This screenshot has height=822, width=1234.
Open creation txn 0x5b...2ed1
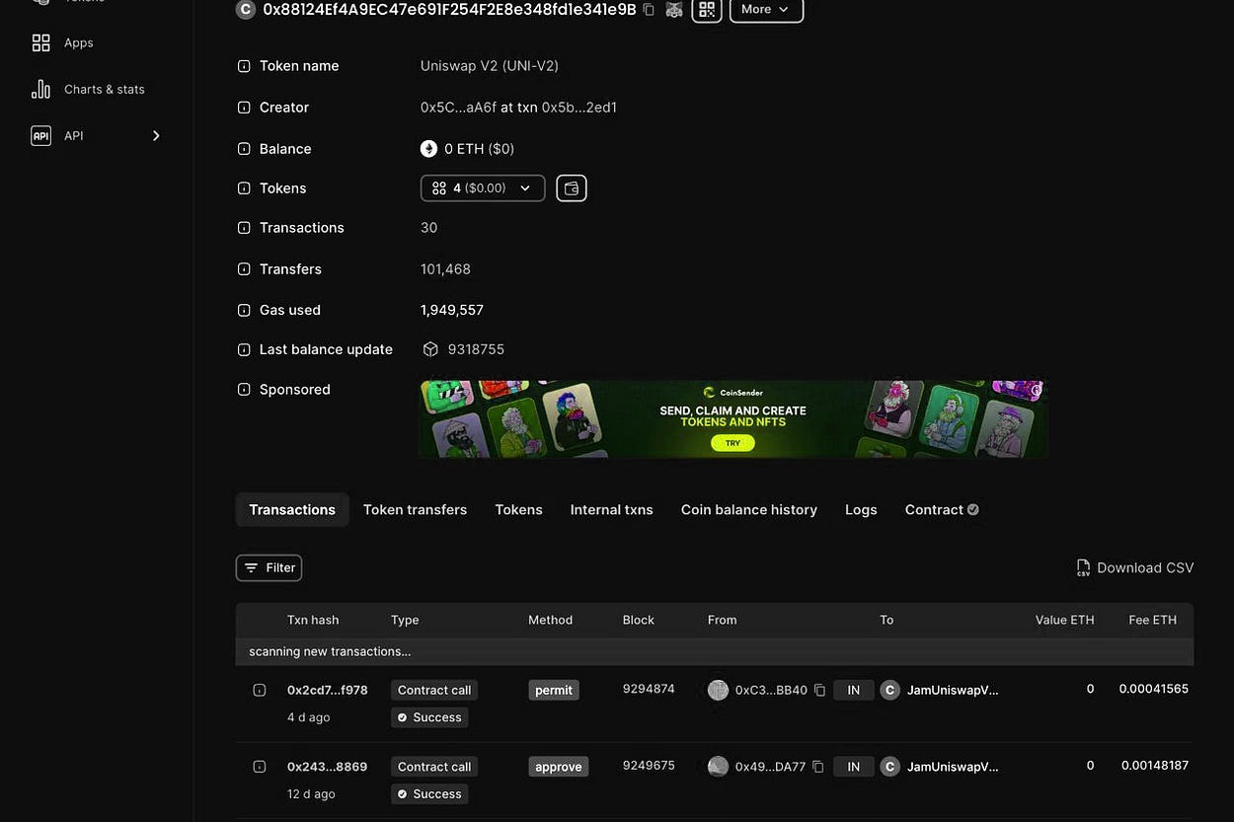point(579,108)
